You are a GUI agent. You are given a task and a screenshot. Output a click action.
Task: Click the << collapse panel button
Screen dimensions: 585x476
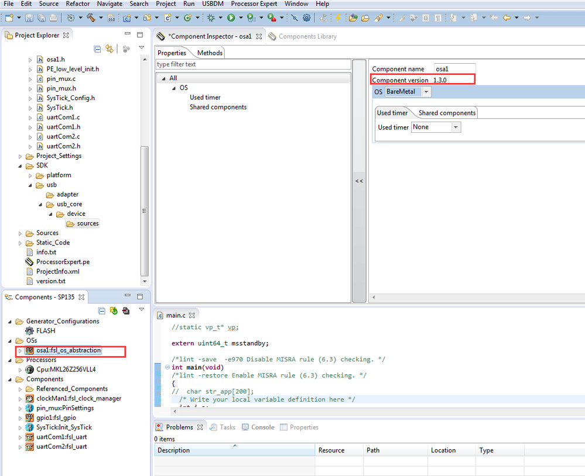[359, 181]
